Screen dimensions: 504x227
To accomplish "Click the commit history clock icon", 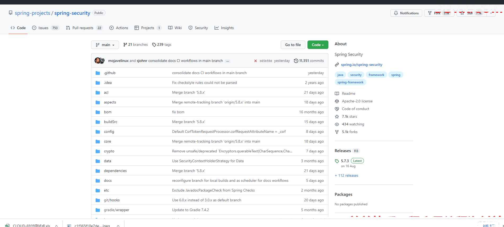I will pyautogui.click(x=296, y=61).
